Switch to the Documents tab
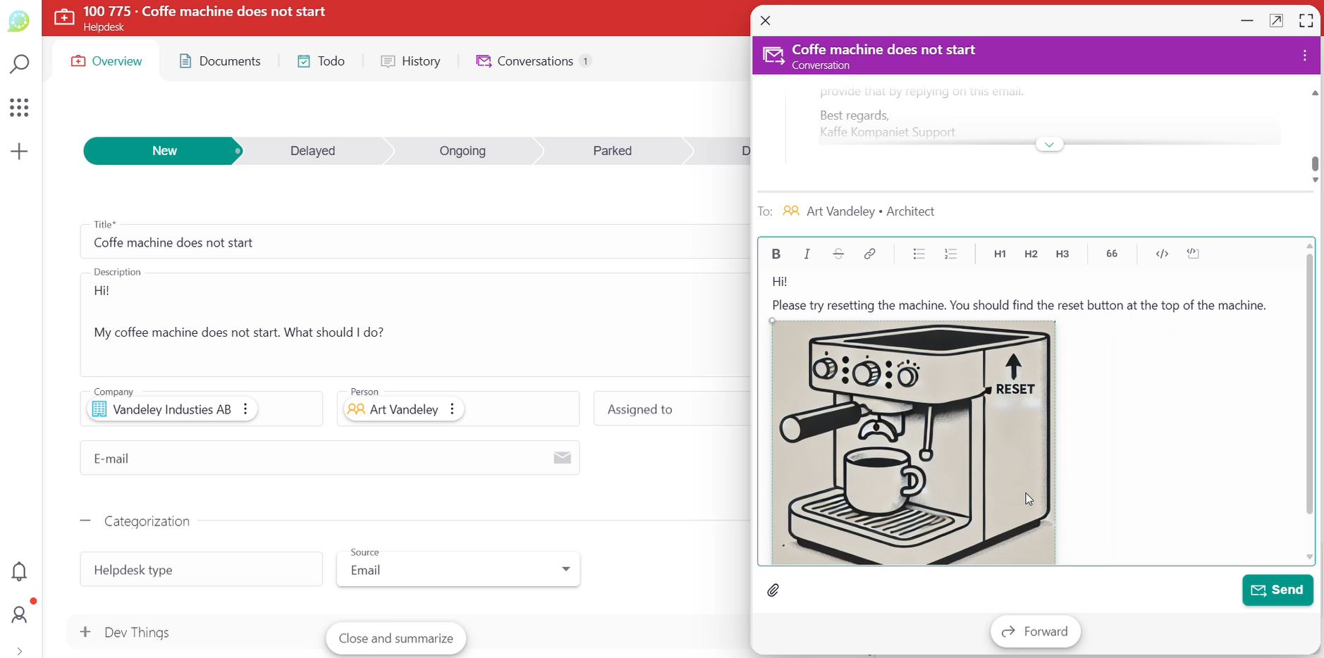The height and width of the screenshot is (658, 1324). (220, 61)
